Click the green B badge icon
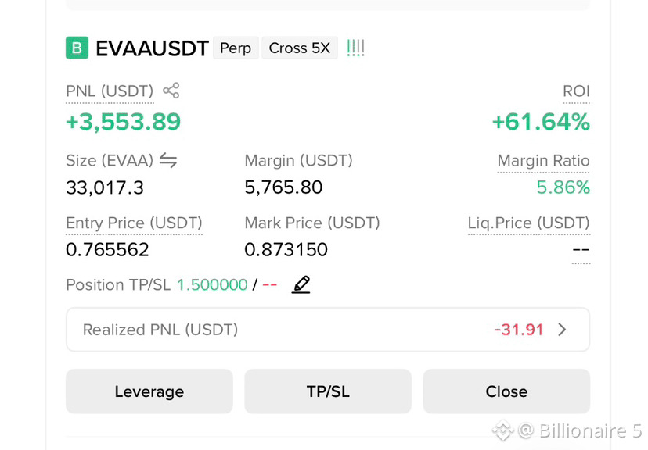The width and height of the screenshot is (648, 450). pos(77,48)
